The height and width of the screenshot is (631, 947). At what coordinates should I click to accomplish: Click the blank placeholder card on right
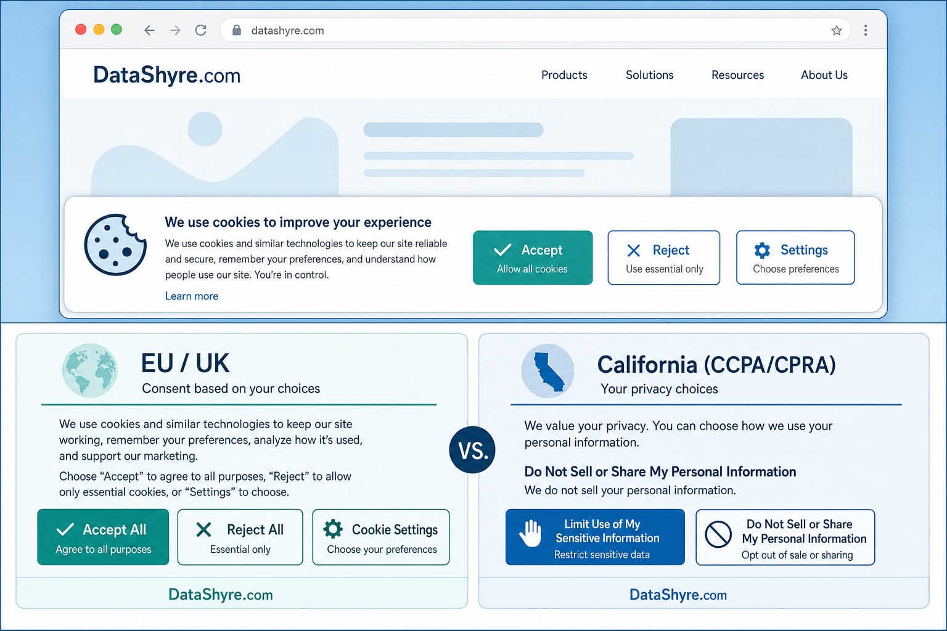[761, 158]
